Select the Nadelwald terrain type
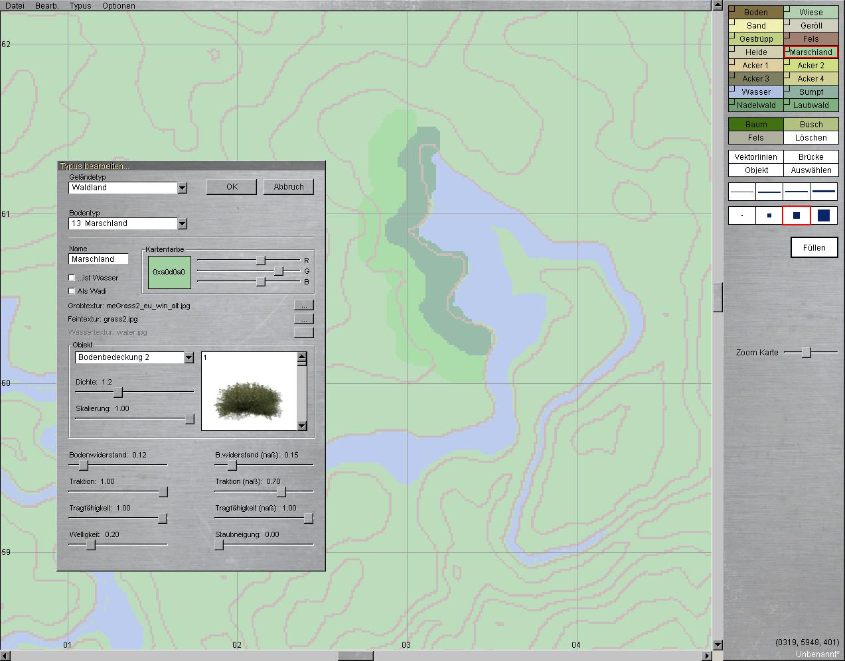845x661 pixels. 756,105
